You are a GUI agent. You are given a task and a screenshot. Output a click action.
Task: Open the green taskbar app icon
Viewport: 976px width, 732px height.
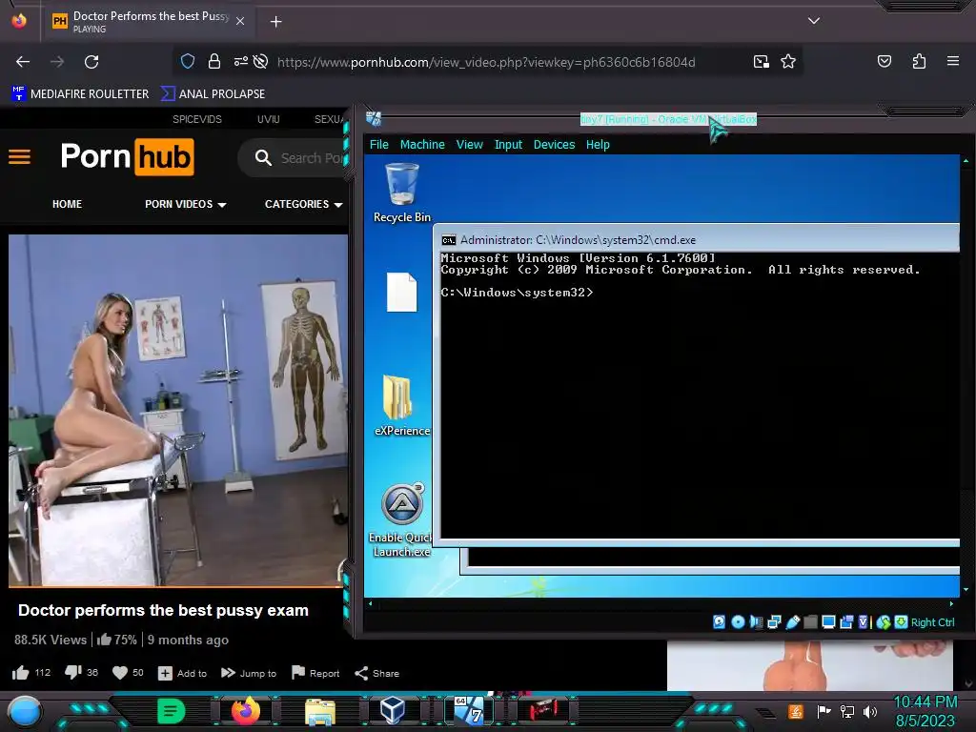[171, 711]
